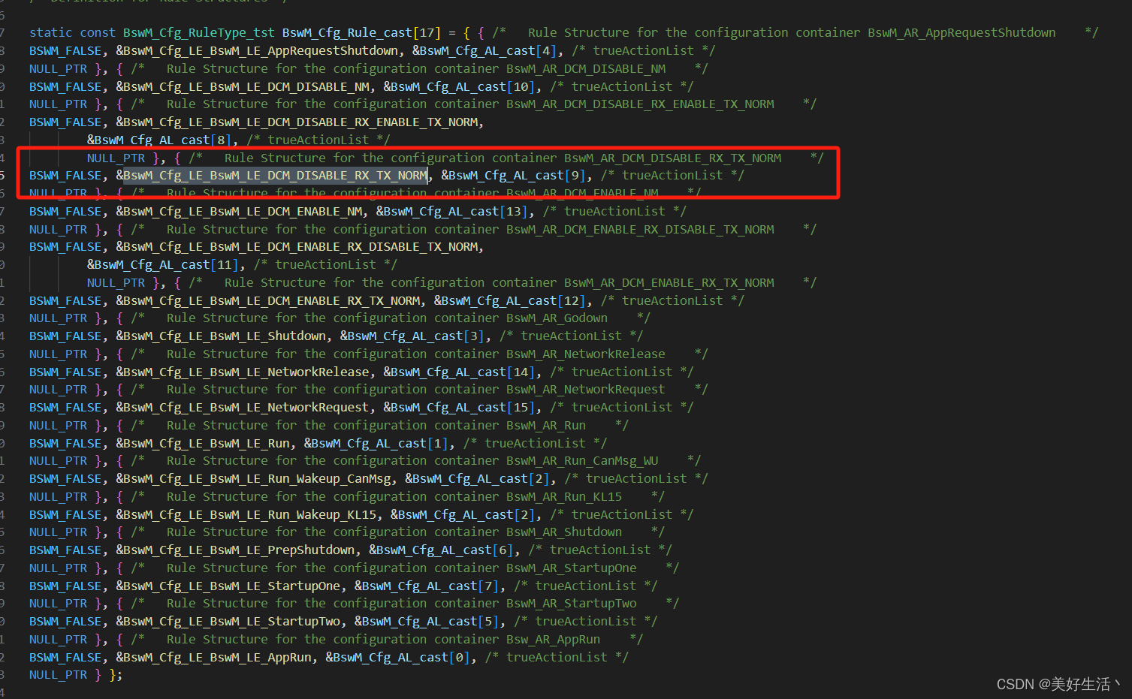Click &BswM_Cfg_LE_BswM_LE_AppRequestShutdown identifier
Image resolution: width=1132 pixels, height=699 pixels.
pyautogui.click(x=257, y=50)
